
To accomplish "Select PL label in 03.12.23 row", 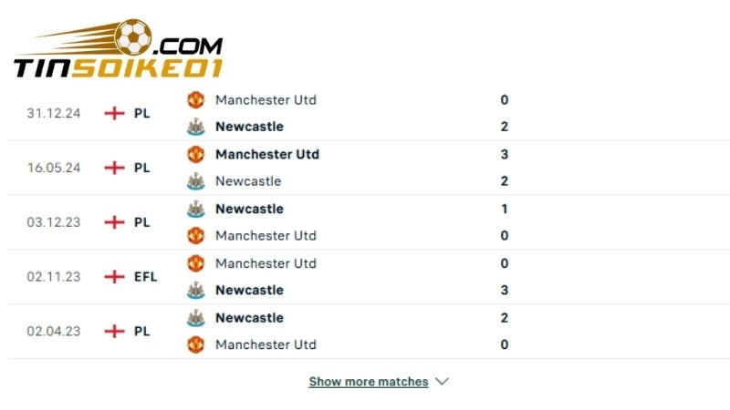I will [141, 221].
